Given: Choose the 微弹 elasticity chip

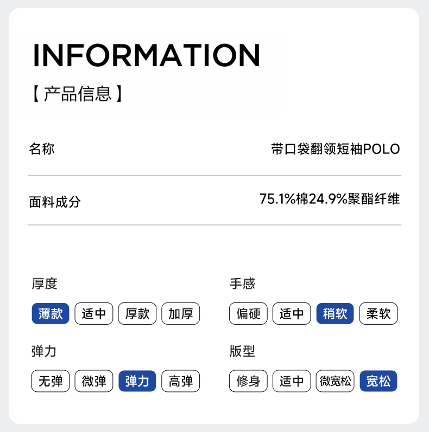Looking at the screenshot, I should pos(94,381).
